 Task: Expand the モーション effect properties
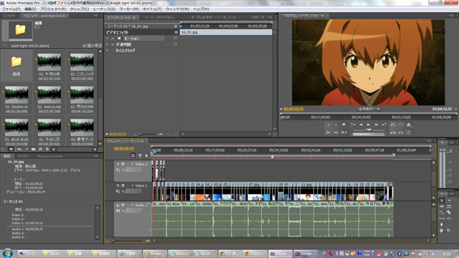click(107, 38)
